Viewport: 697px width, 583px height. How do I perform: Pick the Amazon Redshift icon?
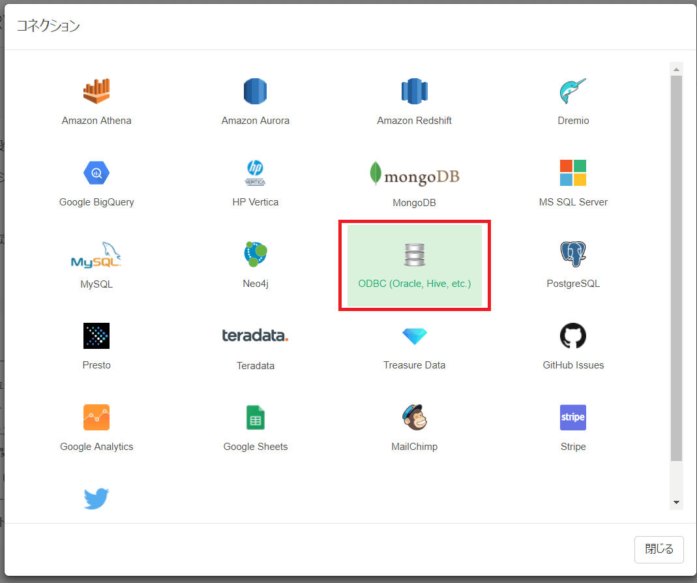click(414, 91)
